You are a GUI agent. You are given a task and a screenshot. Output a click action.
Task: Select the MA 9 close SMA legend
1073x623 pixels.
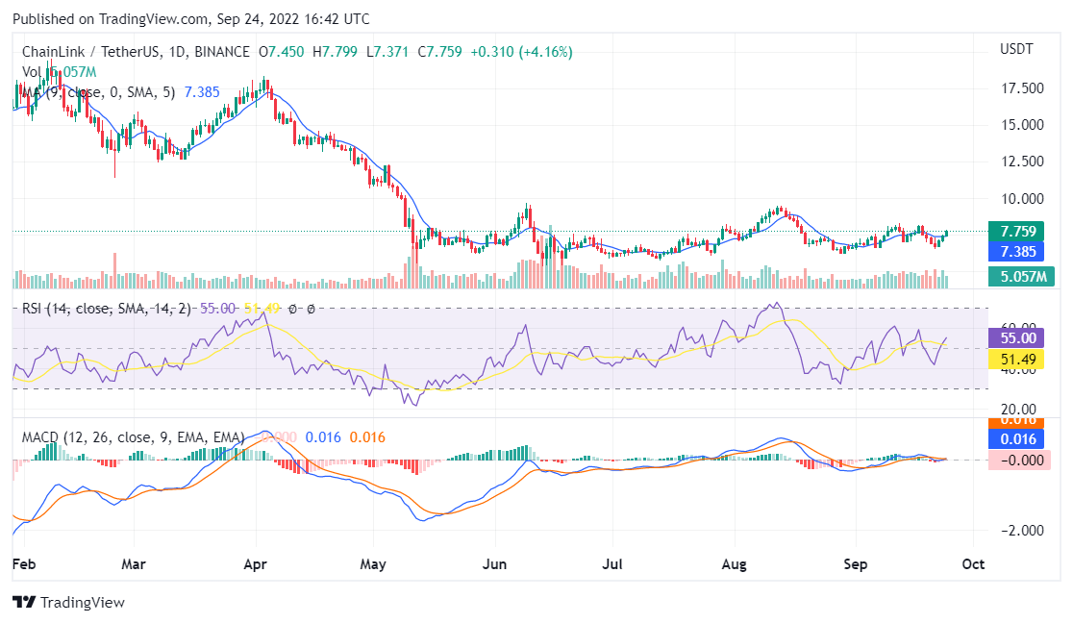[x=98, y=92]
